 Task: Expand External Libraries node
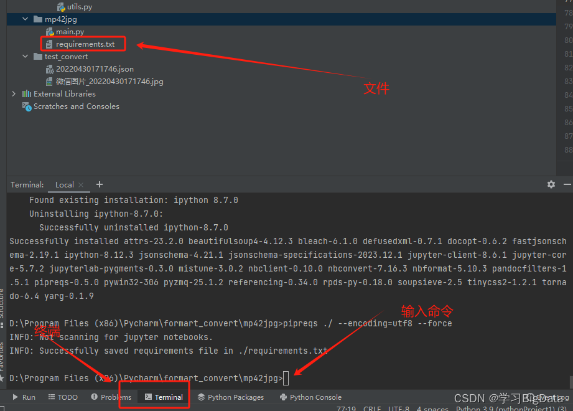(14, 94)
